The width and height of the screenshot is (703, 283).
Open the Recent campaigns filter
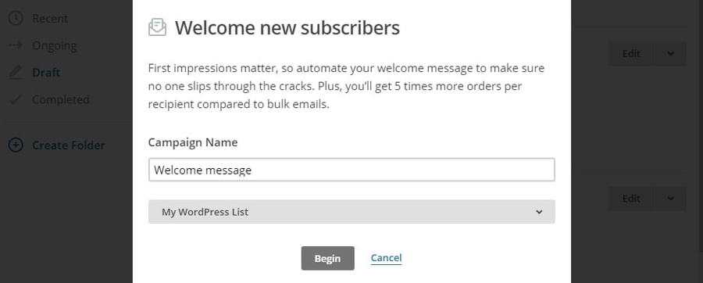point(50,19)
